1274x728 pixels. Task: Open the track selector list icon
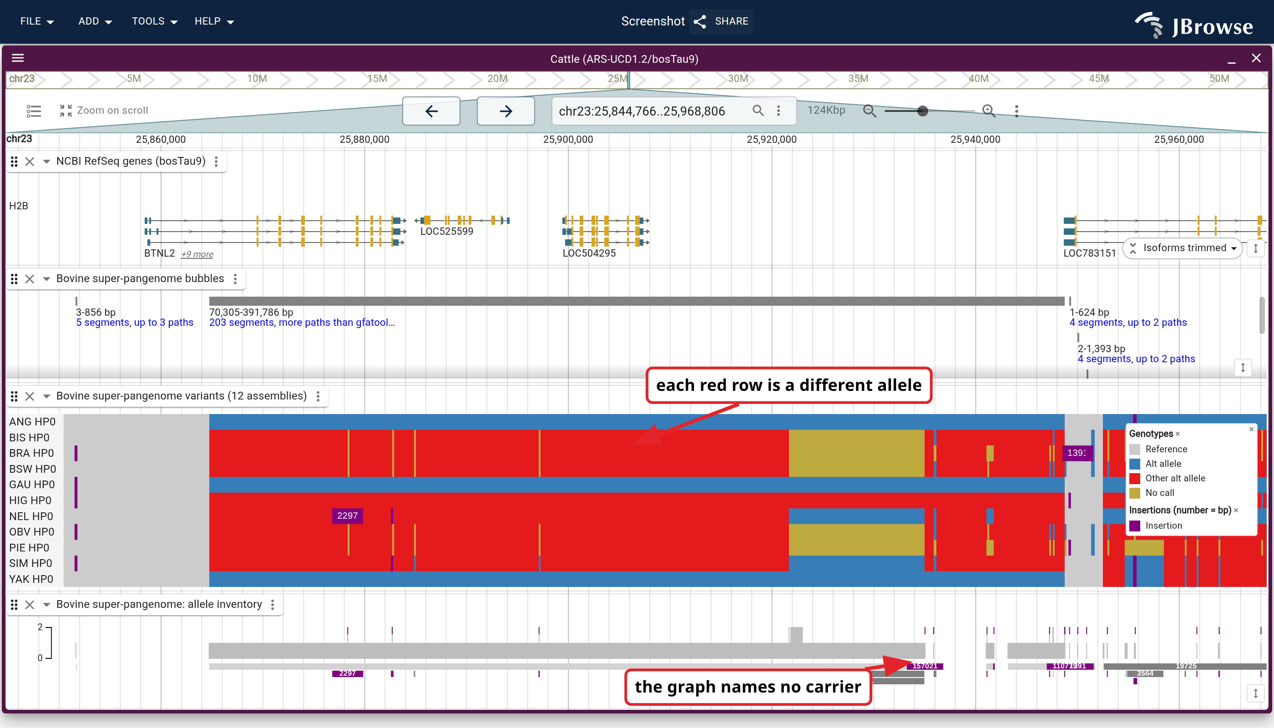pos(34,111)
